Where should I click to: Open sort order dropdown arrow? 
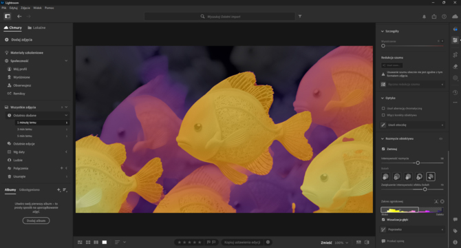(125, 242)
